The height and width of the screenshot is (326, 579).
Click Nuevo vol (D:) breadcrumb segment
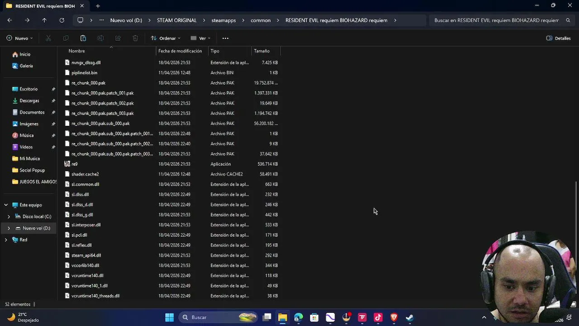[x=126, y=20]
